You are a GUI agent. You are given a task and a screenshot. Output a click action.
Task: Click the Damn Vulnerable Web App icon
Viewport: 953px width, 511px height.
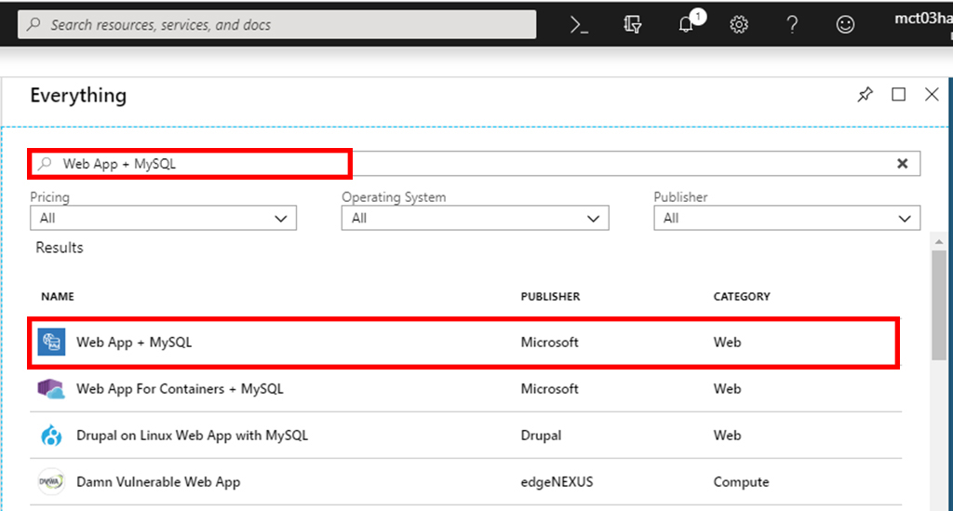51,482
